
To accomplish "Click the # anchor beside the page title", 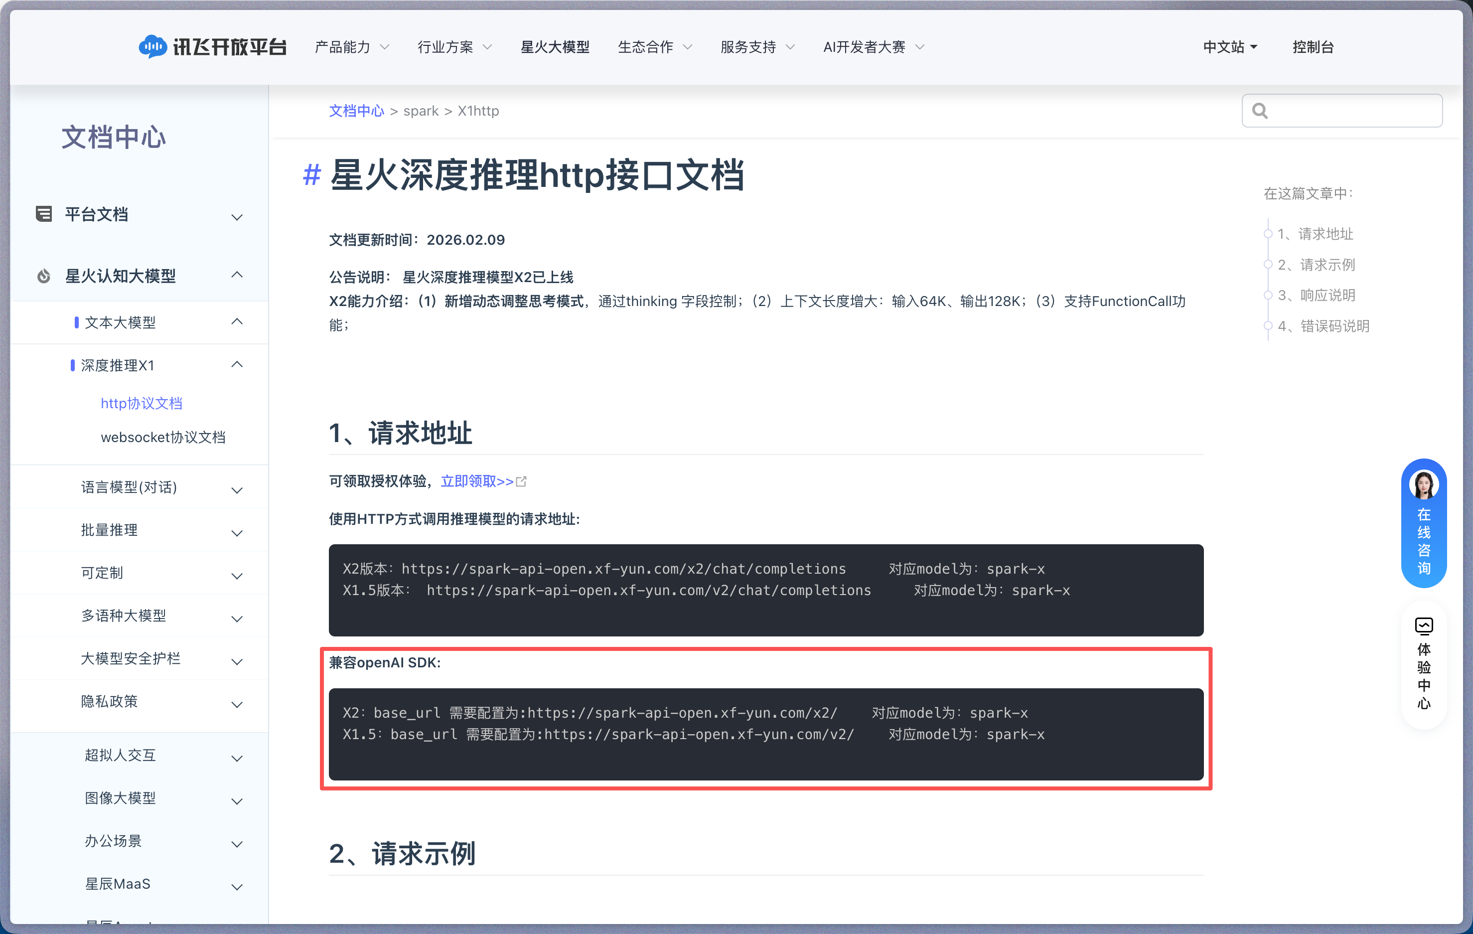I will click(x=311, y=175).
